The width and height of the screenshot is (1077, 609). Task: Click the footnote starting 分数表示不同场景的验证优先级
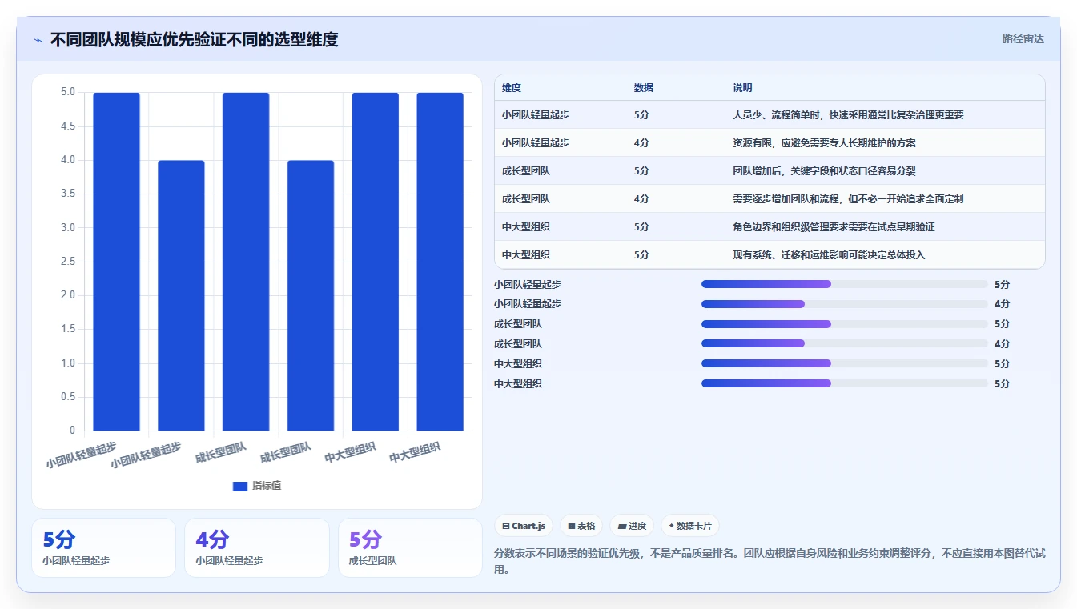point(770,562)
